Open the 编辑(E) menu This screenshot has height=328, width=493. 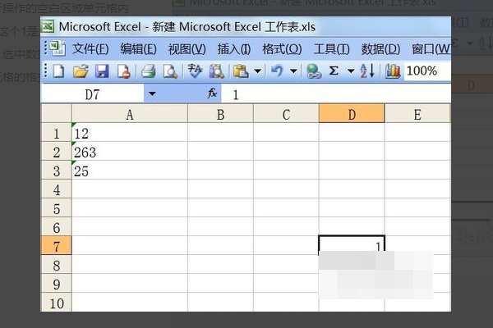click(138, 49)
